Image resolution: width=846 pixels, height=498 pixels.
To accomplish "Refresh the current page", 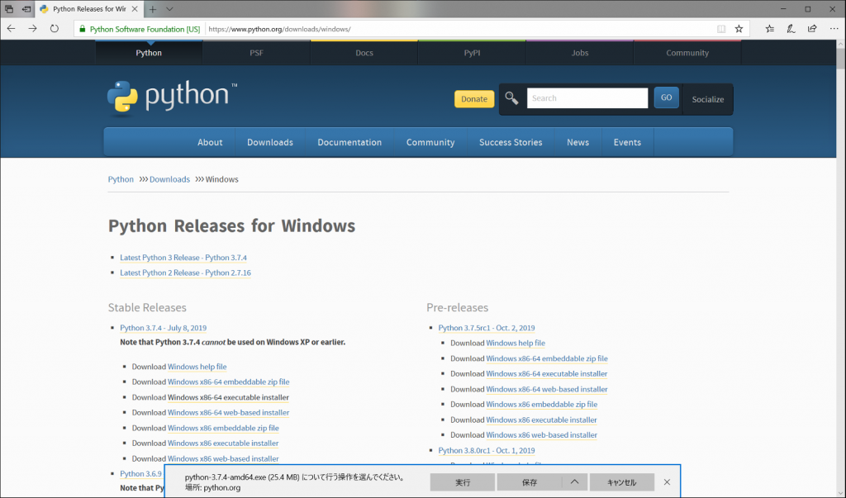I will (x=54, y=27).
